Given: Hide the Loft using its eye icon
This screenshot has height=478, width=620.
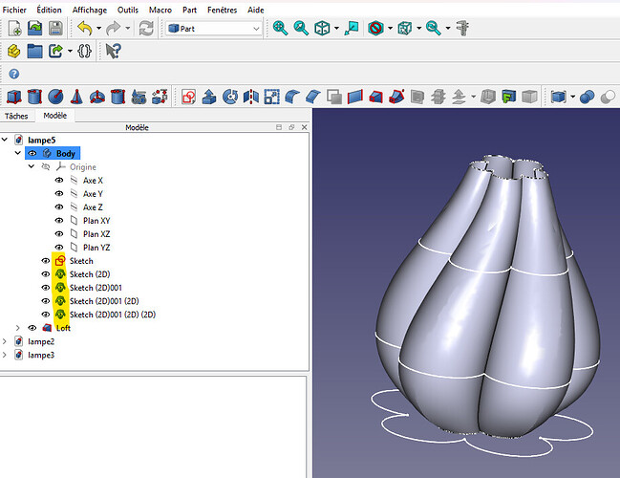Looking at the screenshot, I should point(32,328).
